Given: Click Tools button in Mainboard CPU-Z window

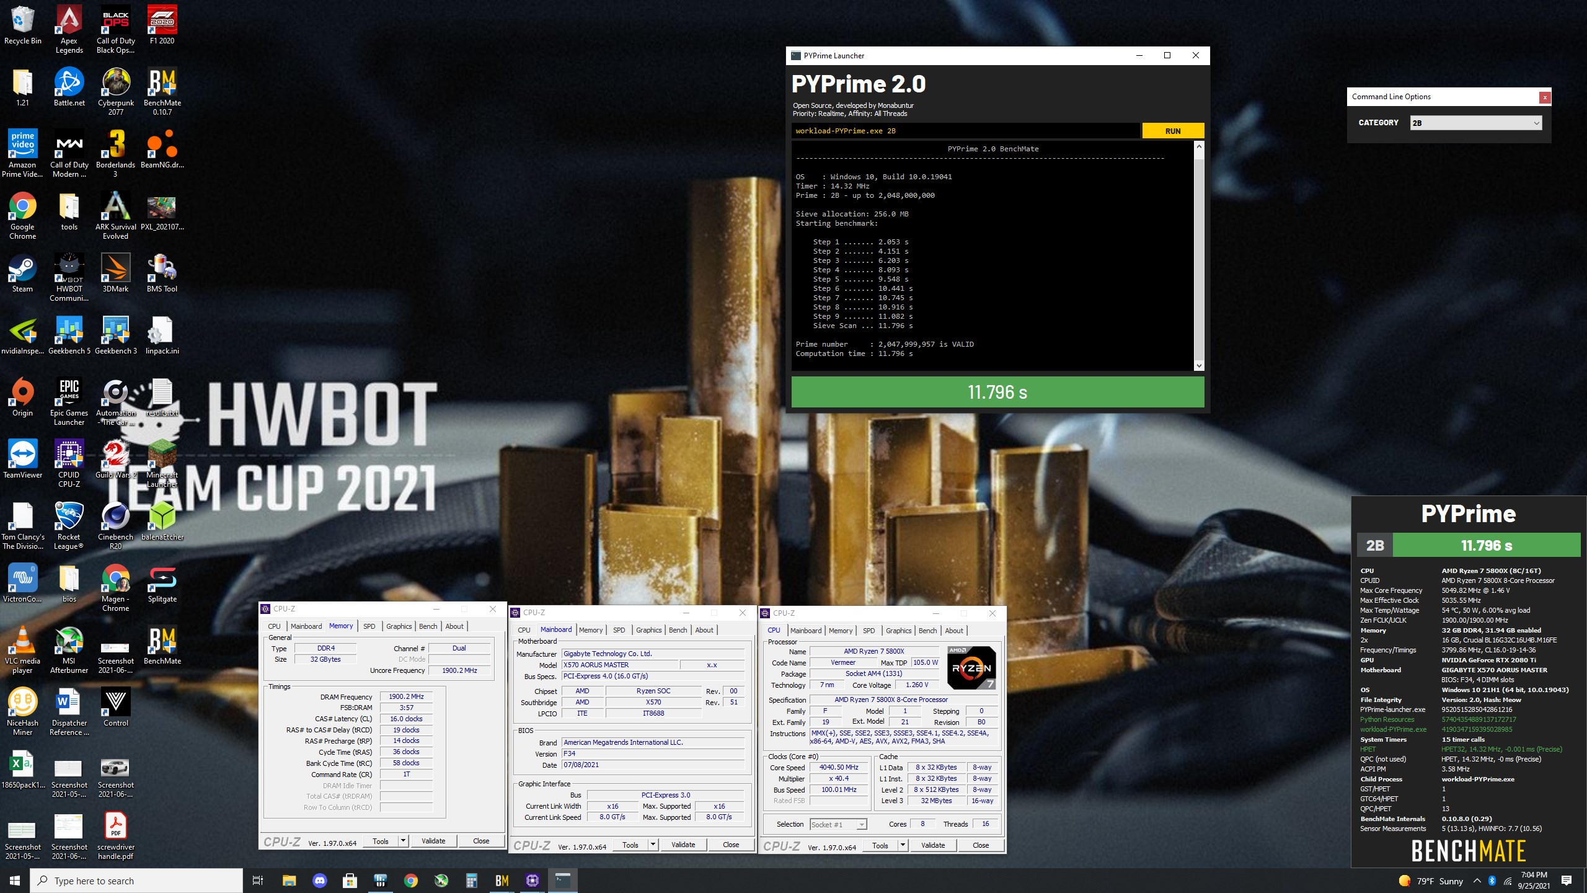Looking at the screenshot, I should (630, 845).
